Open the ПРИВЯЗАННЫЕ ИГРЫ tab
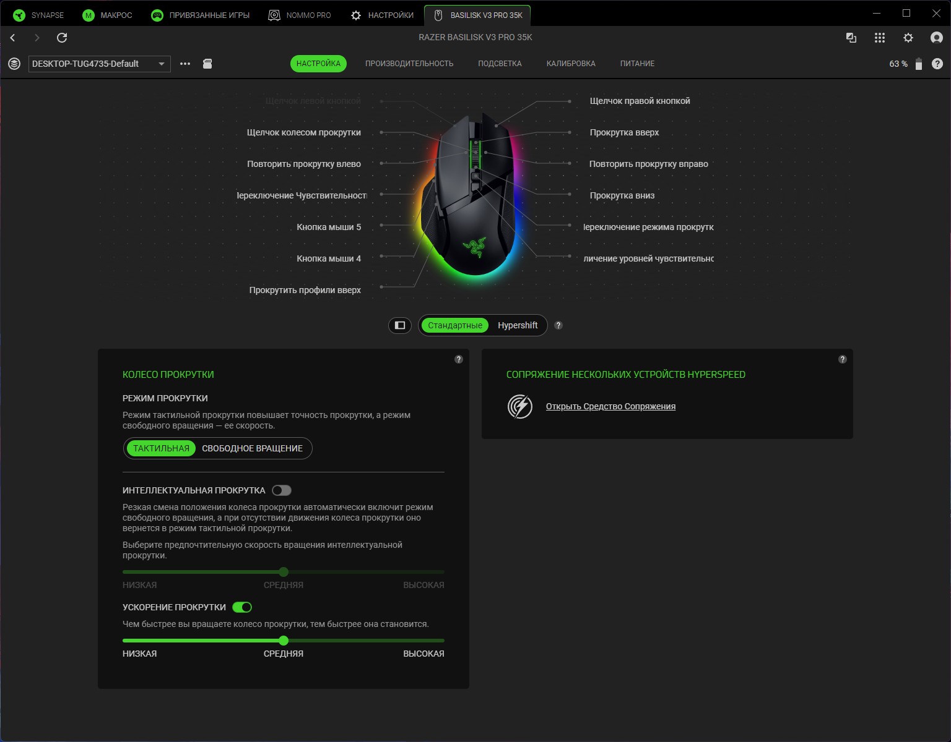 [201, 15]
